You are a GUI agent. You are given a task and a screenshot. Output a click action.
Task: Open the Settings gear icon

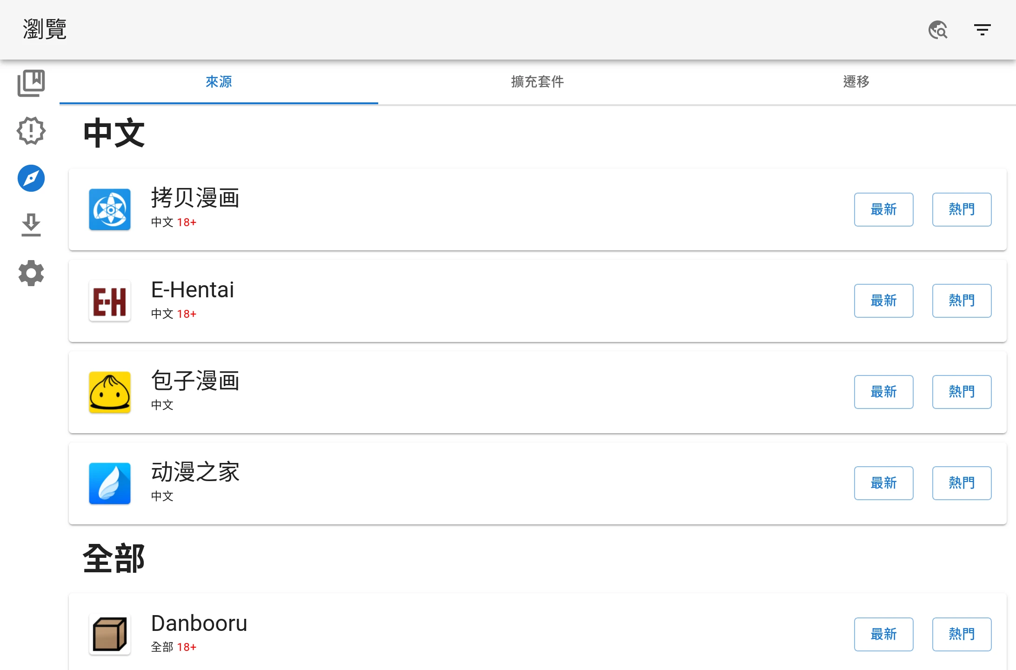31,273
